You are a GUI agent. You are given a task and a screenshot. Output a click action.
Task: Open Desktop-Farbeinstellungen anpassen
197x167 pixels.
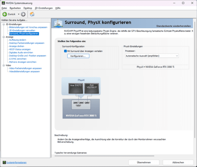[27, 43]
